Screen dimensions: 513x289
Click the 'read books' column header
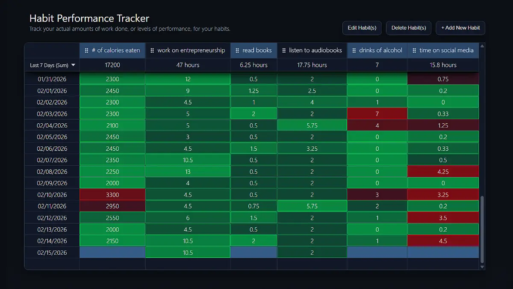[257, 50]
